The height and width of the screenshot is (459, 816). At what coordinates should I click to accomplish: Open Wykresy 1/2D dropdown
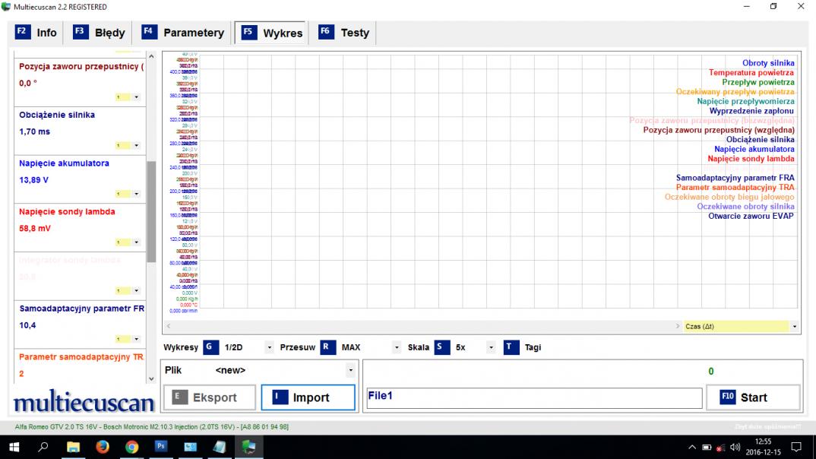click(269, 347)
